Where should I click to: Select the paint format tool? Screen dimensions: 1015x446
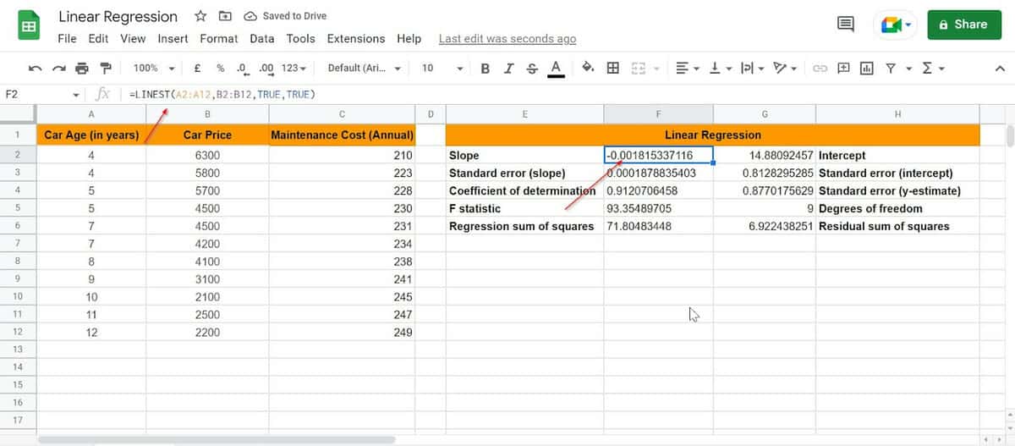point(106,68)
